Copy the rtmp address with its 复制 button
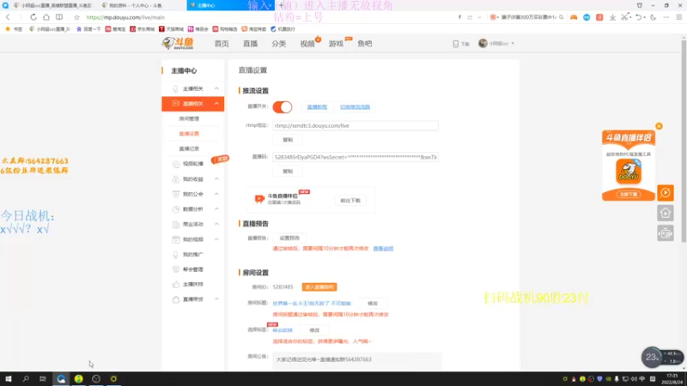 pyautogui.click(x=288, y=140)
